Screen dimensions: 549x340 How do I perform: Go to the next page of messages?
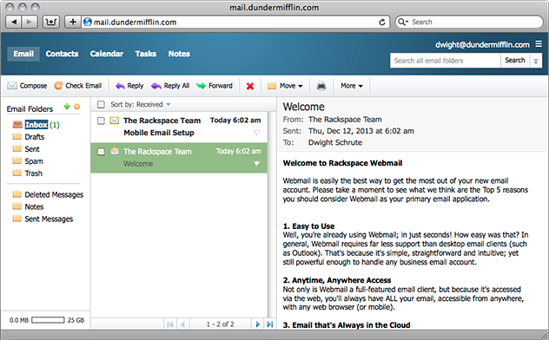point(258,324)
